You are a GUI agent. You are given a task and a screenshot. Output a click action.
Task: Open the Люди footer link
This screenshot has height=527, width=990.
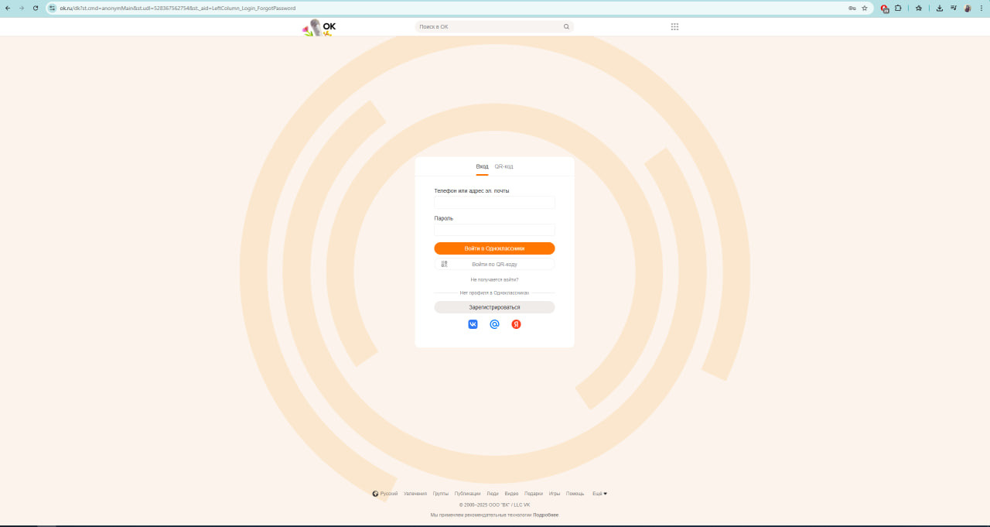pyautogui.click(x=493, y=494)
